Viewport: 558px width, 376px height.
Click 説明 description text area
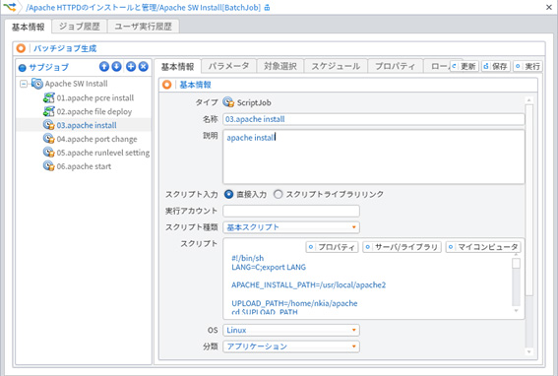point(374,157)
